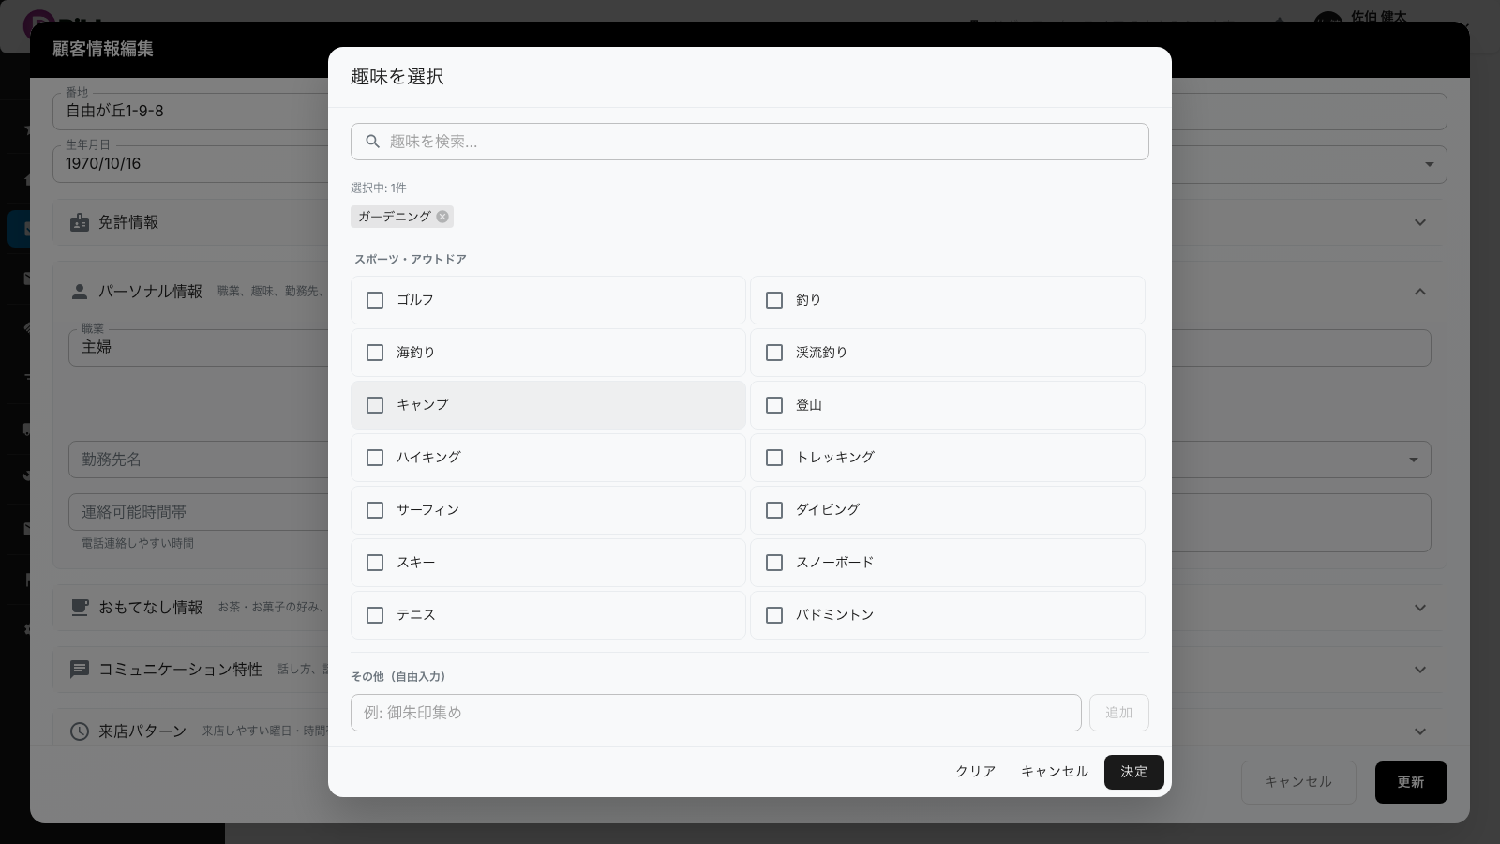This screenshot has width=1500, height=844.
Task: Tick the 渓流釣り checkbox
Action: pos(774,353)
